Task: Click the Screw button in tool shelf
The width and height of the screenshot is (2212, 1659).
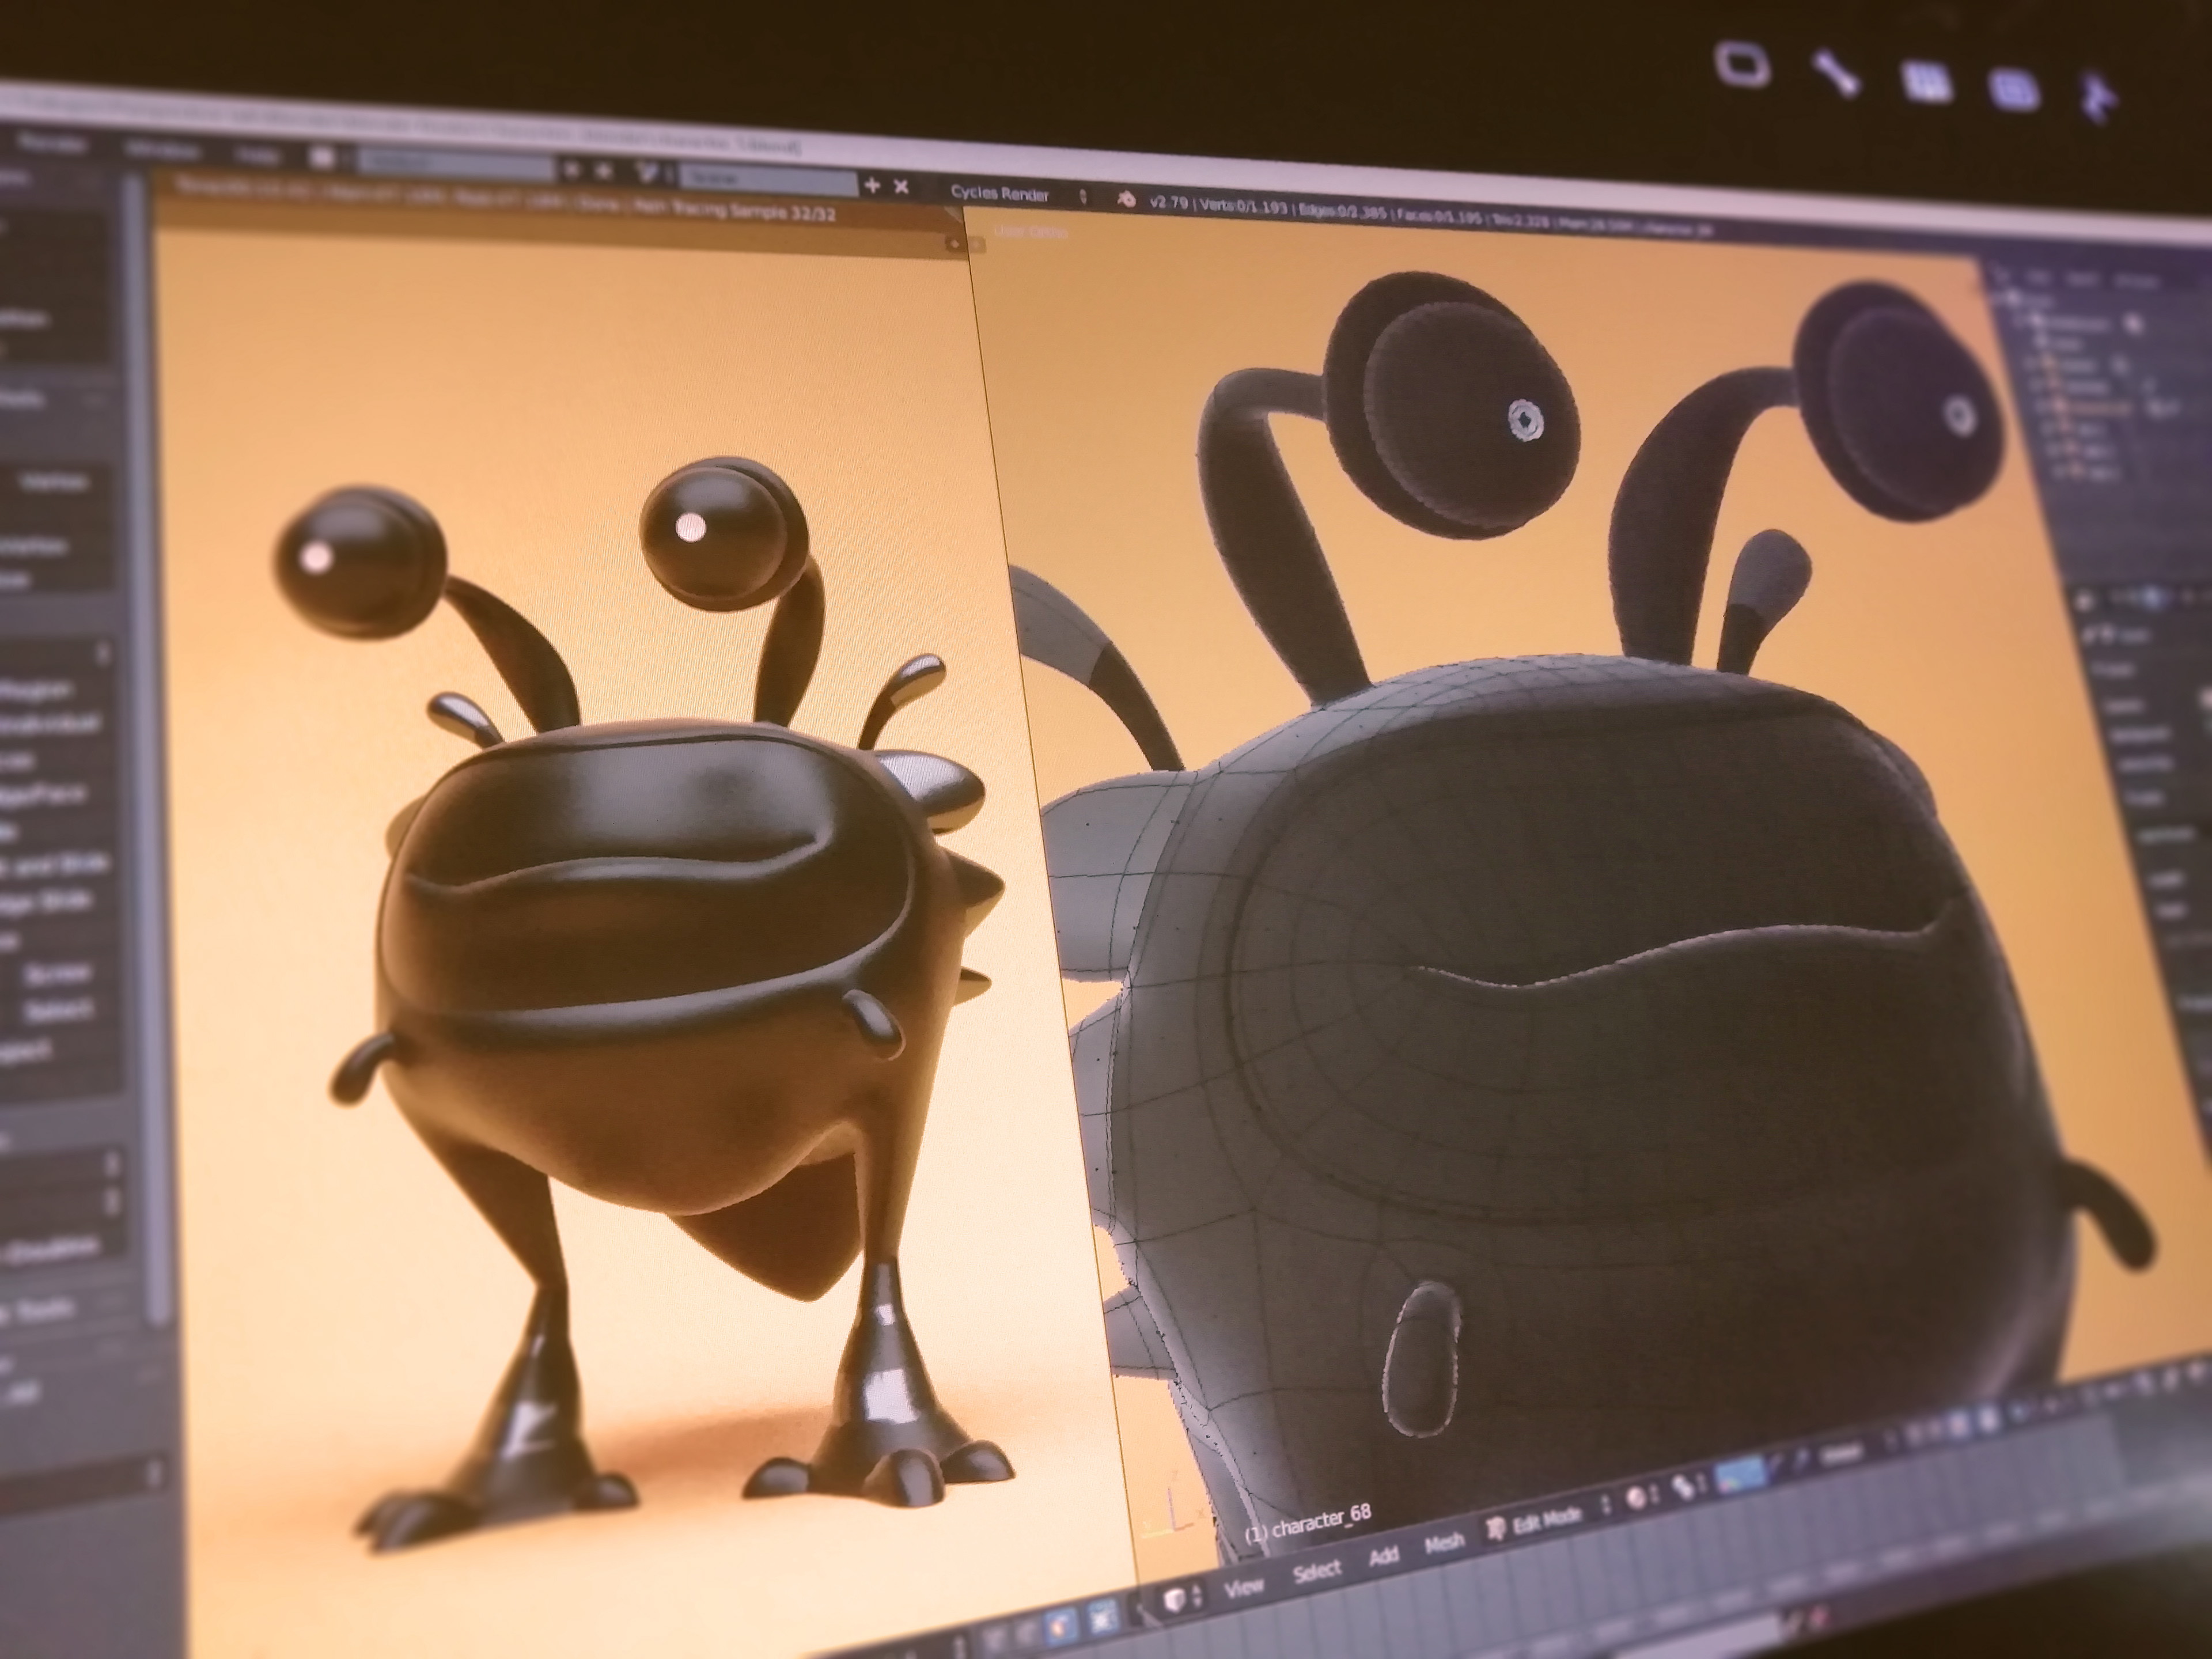Action: (57, 973)
